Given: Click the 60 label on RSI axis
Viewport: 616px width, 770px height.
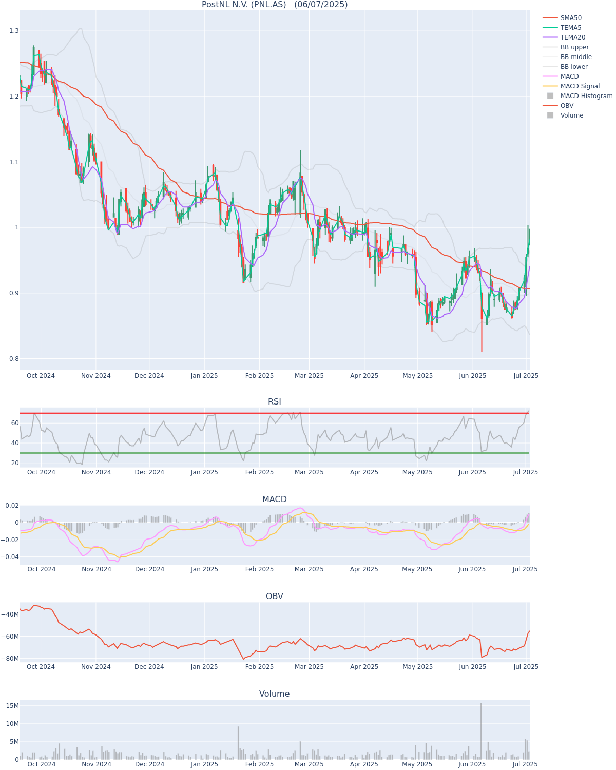Looking at the screenshot, I should click(15, 423).
